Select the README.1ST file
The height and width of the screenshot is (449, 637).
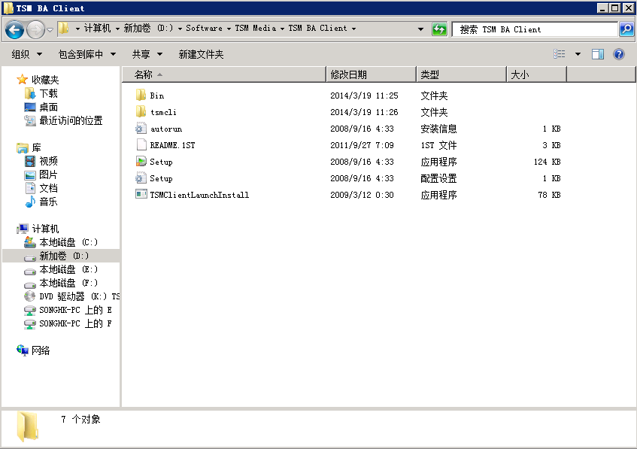172,145
